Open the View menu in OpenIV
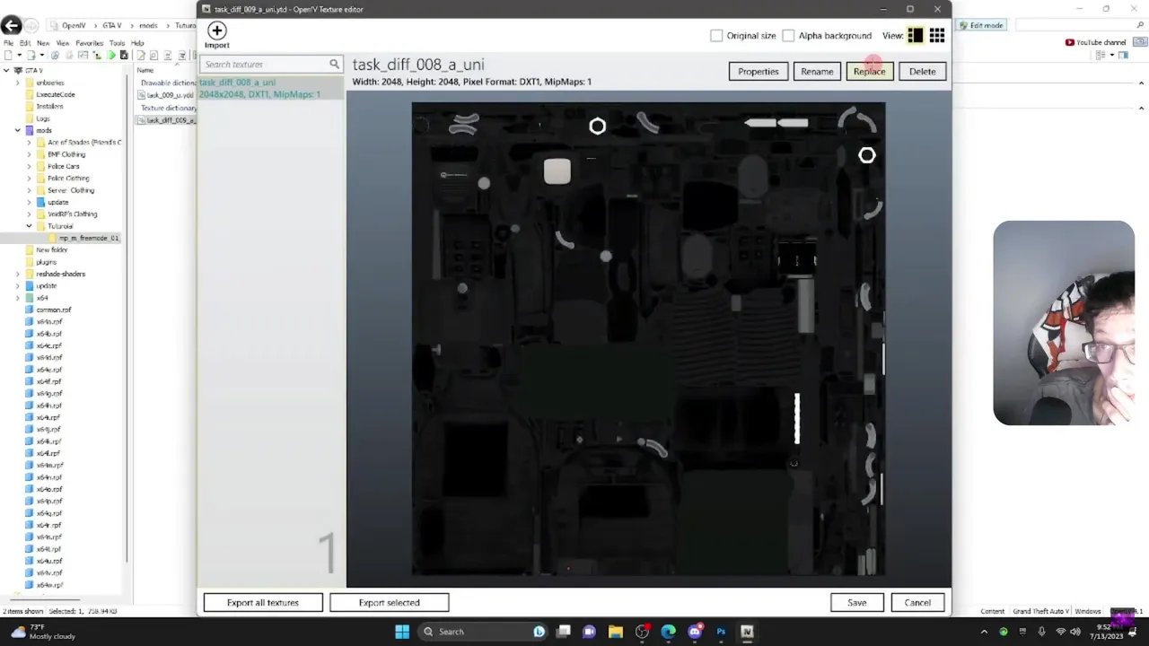Screen dimensions: 1149x646 click(x=63, y=43)
